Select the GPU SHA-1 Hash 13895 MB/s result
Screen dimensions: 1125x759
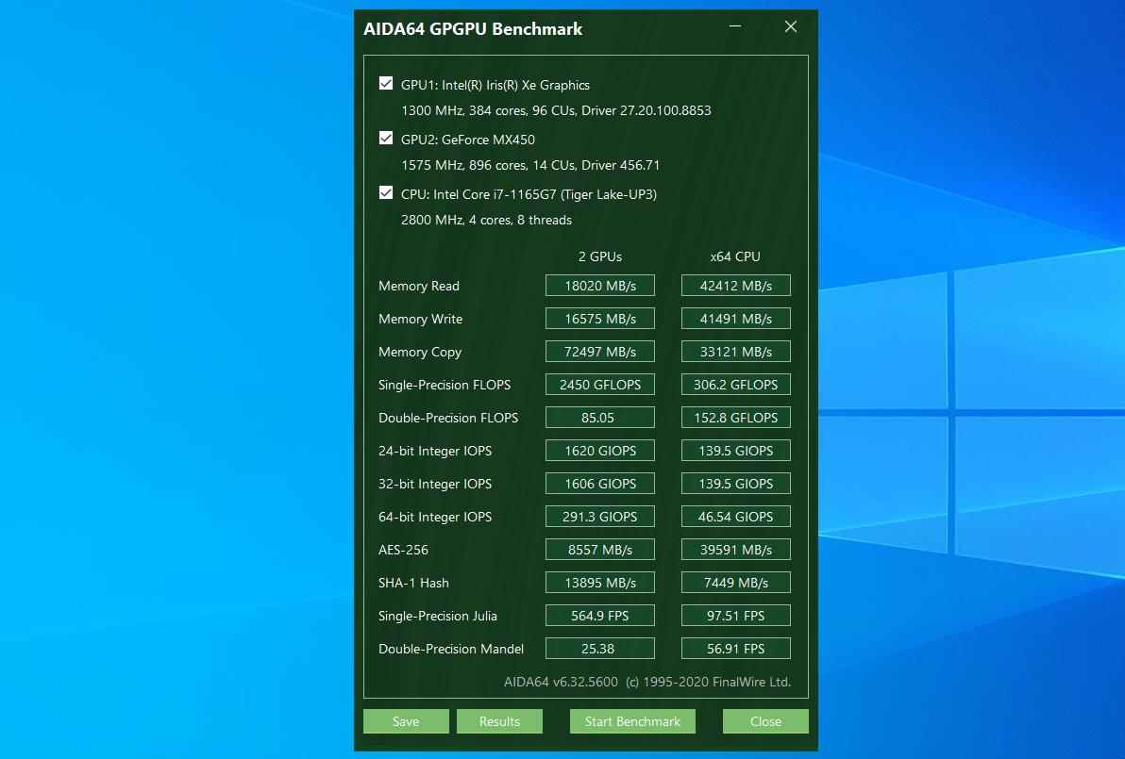coord(600,583)
